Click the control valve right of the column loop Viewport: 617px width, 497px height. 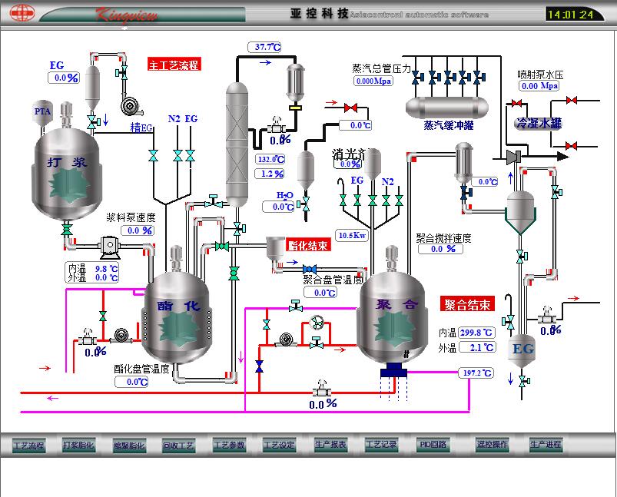277,125
